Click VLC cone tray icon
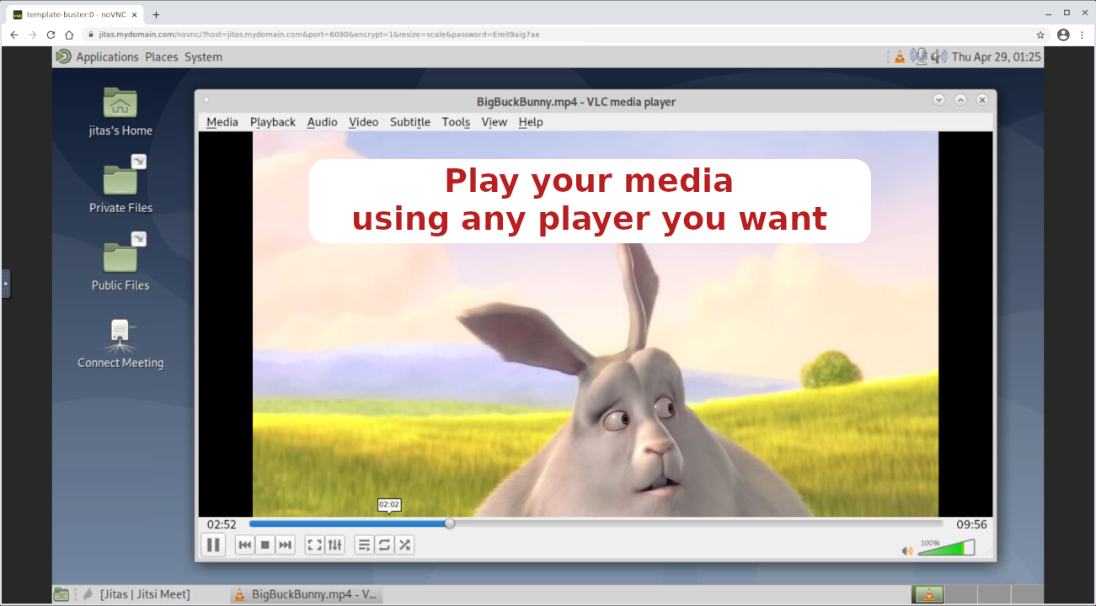 (x=900, y=56)
